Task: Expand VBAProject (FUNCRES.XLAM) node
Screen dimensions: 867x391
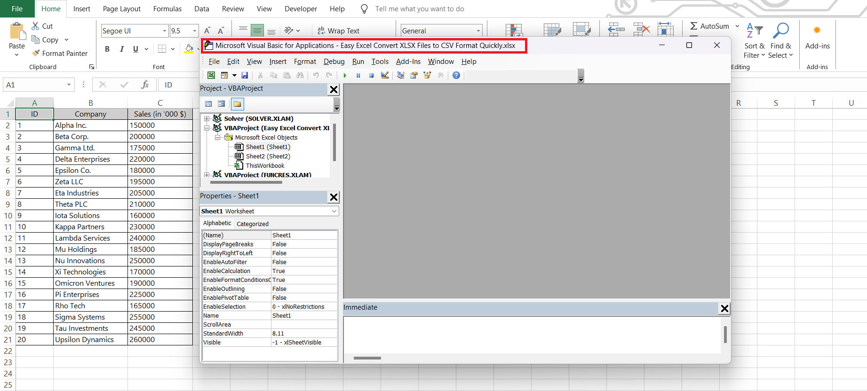Action: click(207, 175)
